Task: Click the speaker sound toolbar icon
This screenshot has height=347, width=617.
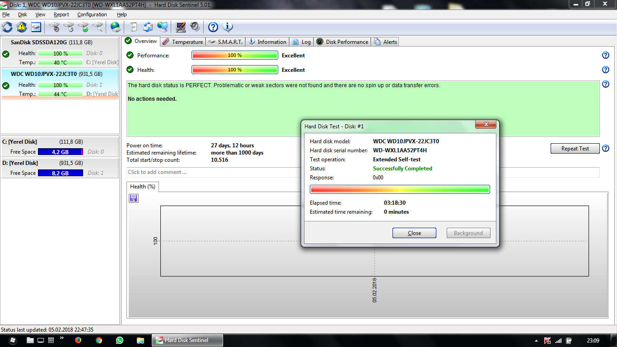Action: tap(195, 27)
